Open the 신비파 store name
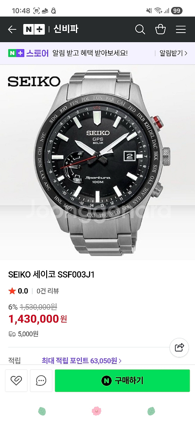The image size is (195, 423). (66, 29)
